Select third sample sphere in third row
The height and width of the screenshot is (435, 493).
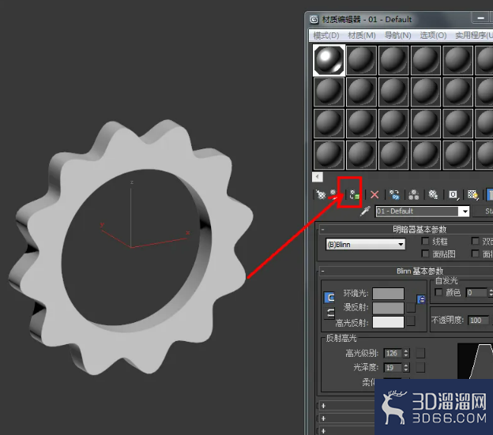[393, 124]
